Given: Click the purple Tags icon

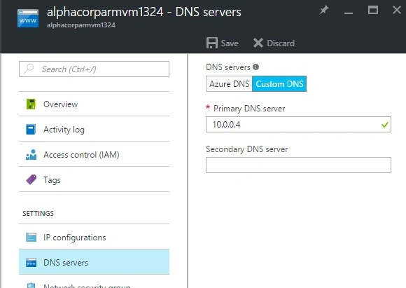Looking at the screenshot, I should [x=31, y=179].
